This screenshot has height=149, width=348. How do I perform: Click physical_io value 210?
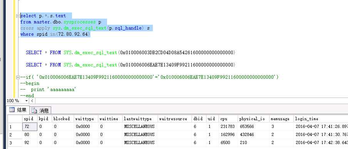pyautogui.click(x=253, y=142)
